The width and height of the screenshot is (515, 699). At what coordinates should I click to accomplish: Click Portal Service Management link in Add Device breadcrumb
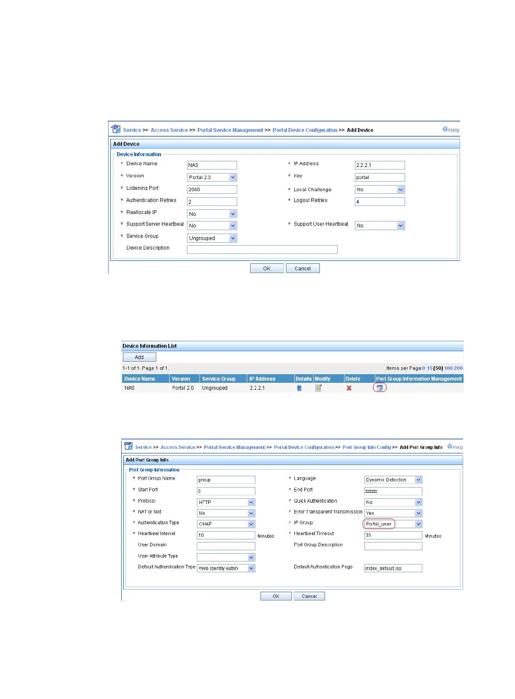[230, 130]
